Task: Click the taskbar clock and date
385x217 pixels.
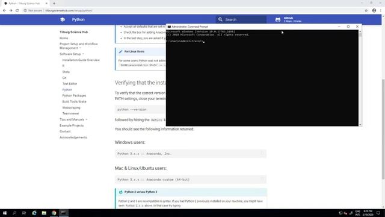Action: click(368, 213)
